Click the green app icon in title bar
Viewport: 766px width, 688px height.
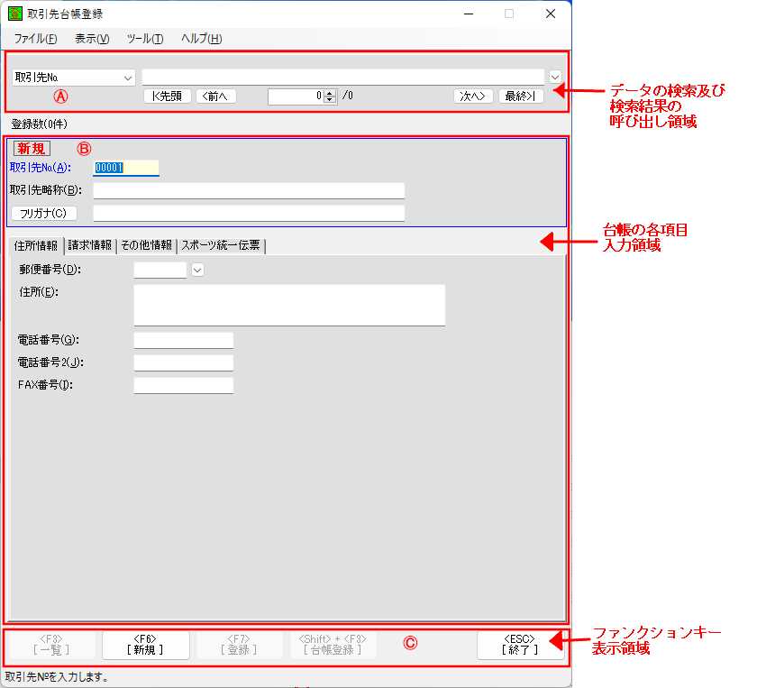click(15, 14)
